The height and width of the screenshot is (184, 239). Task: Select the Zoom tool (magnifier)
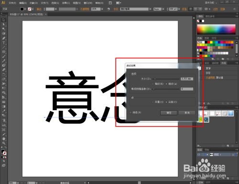(4, 143)
